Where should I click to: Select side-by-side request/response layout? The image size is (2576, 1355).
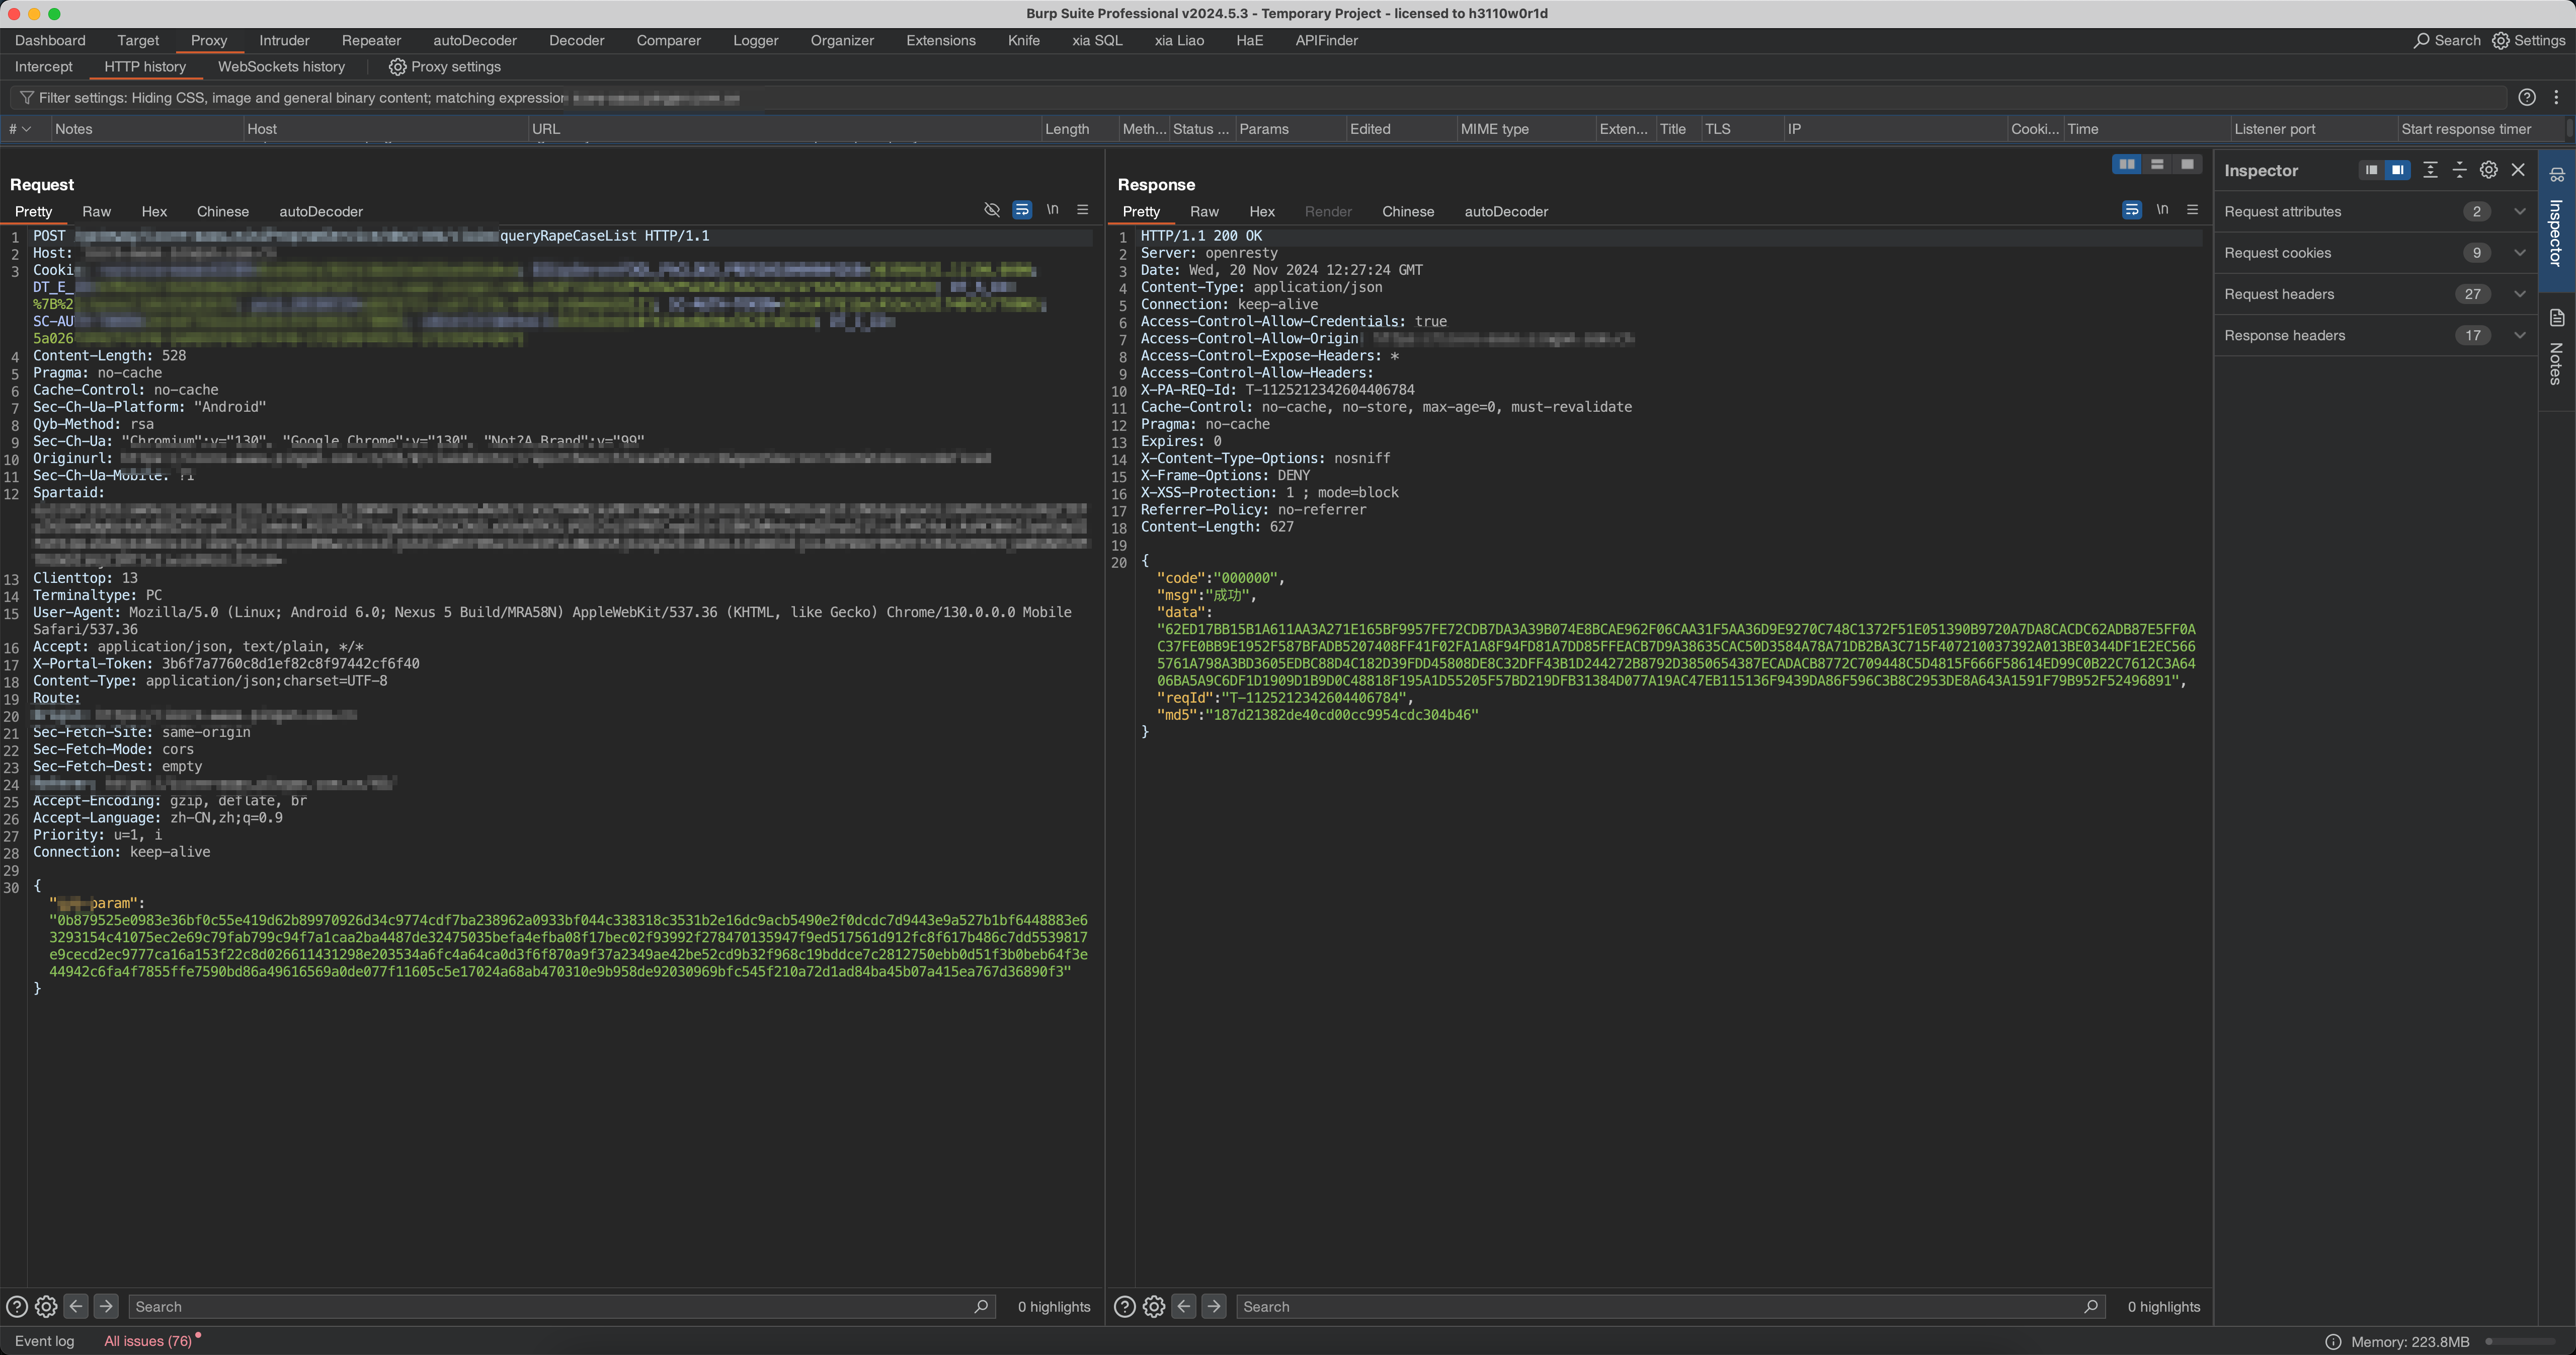coord(2126,164)
